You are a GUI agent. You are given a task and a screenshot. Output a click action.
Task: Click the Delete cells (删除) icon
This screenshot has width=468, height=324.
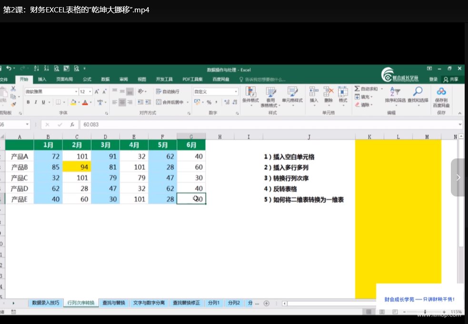[x=329, y=92]
